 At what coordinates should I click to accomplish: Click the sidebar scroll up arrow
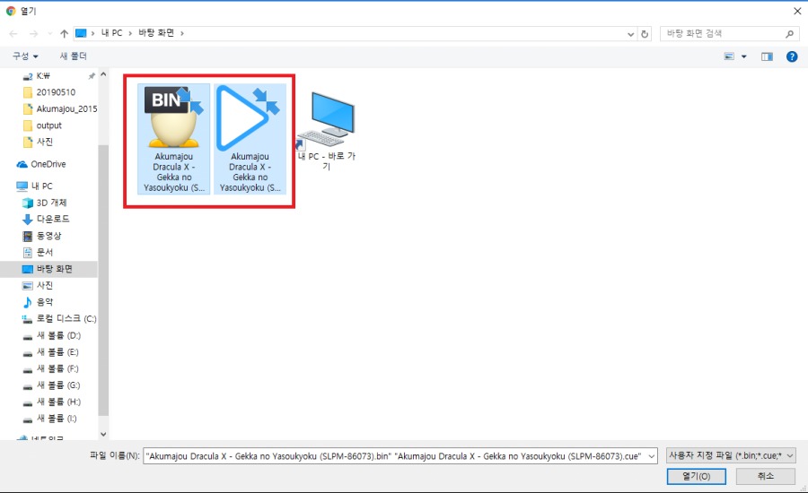103,74
